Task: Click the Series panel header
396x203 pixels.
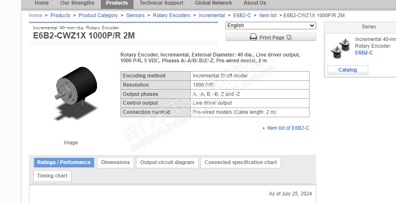Action: pyautogui.click(x=360, y=27)
